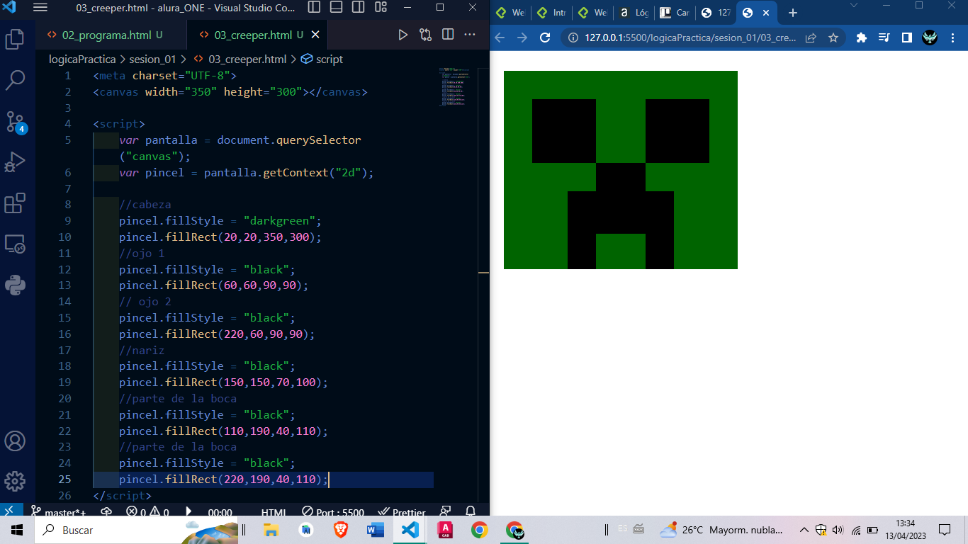Open Source Control view with 4 changes
This screenshot has height=544, width=968.
click(15, 122)
